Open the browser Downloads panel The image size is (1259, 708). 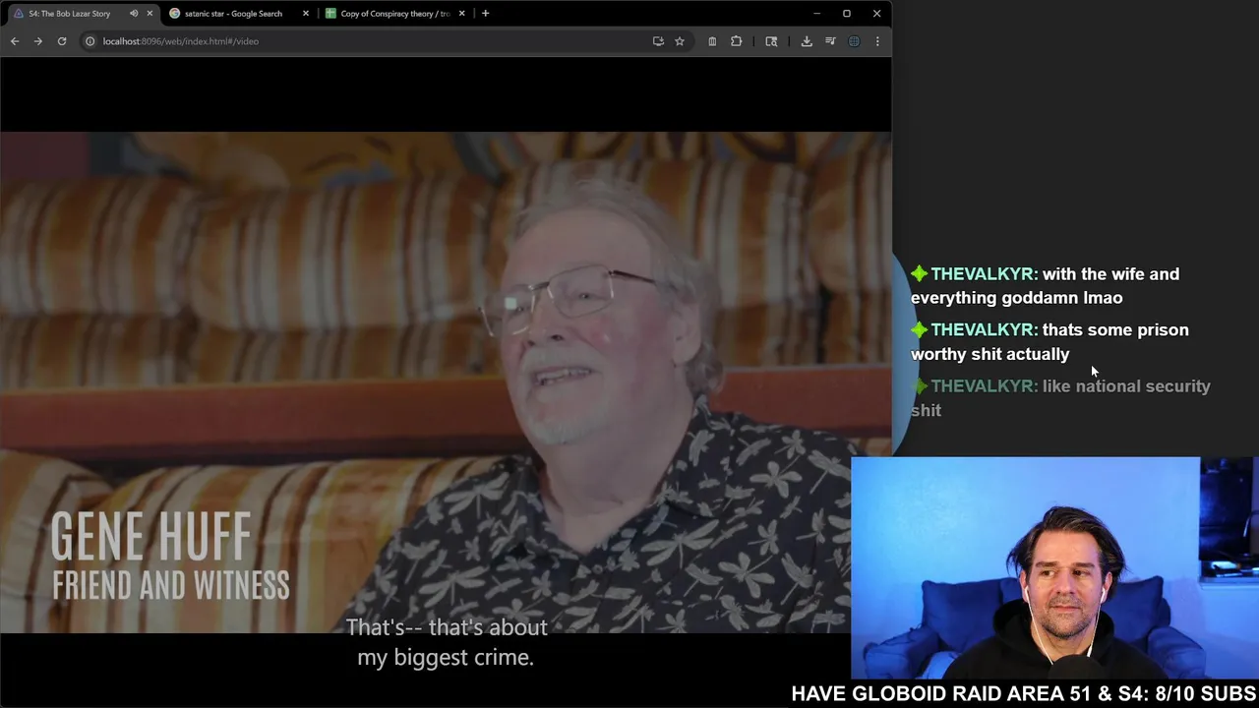coord(807,41)
